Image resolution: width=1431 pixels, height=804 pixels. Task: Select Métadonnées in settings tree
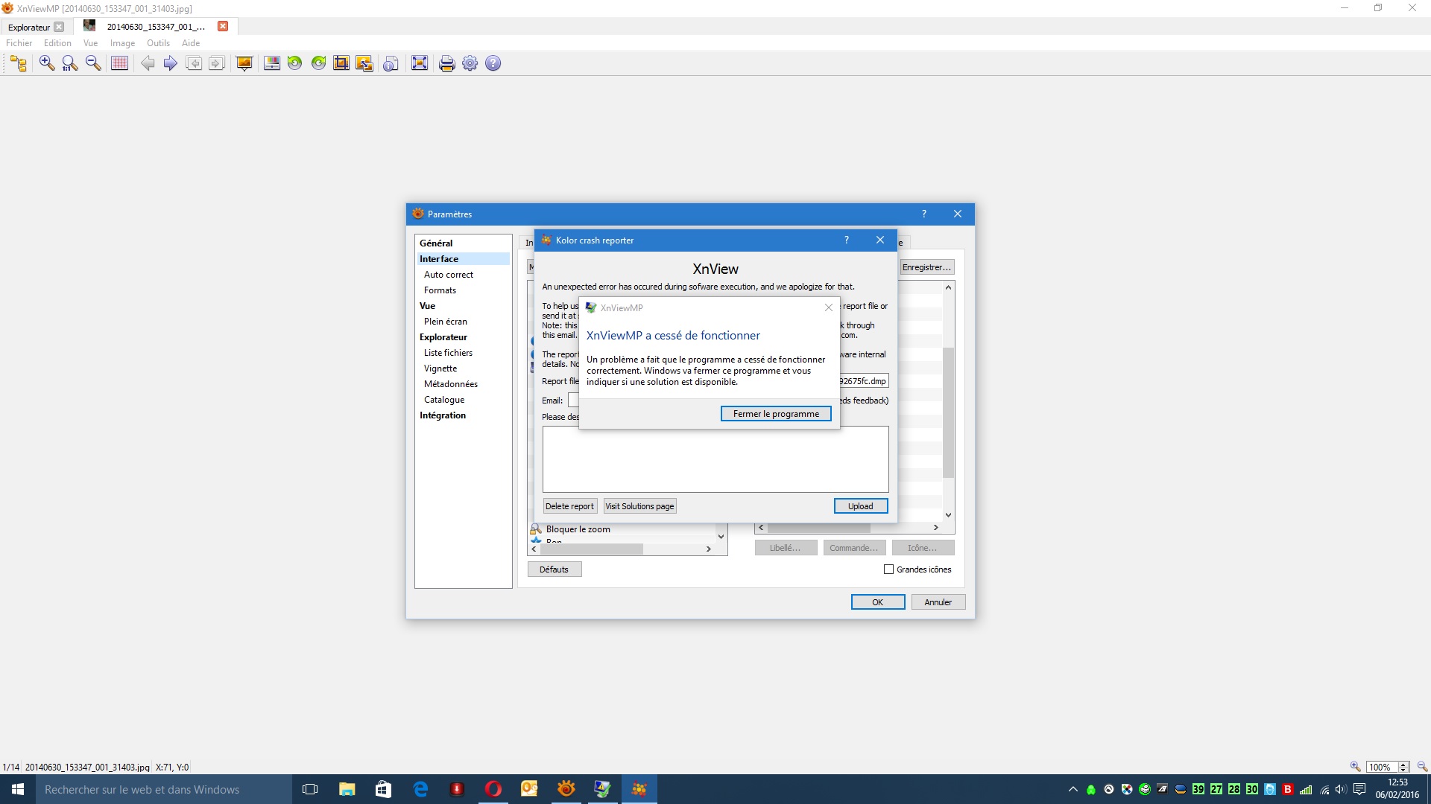point(450,384)
